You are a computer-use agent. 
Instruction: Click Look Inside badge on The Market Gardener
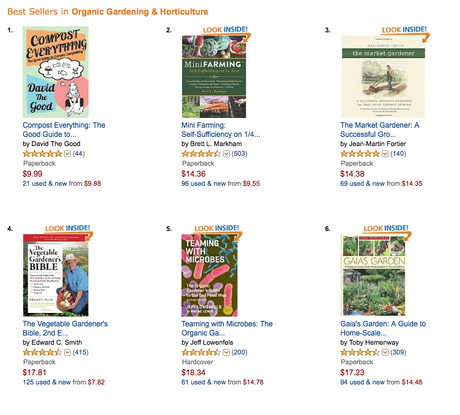coord(404,31)
